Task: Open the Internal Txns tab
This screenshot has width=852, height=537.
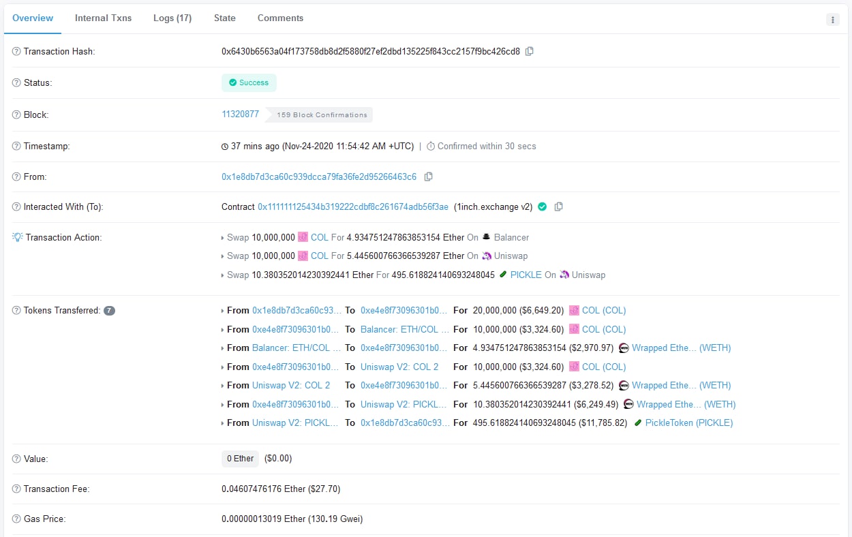Action: [x=104, y=18]
